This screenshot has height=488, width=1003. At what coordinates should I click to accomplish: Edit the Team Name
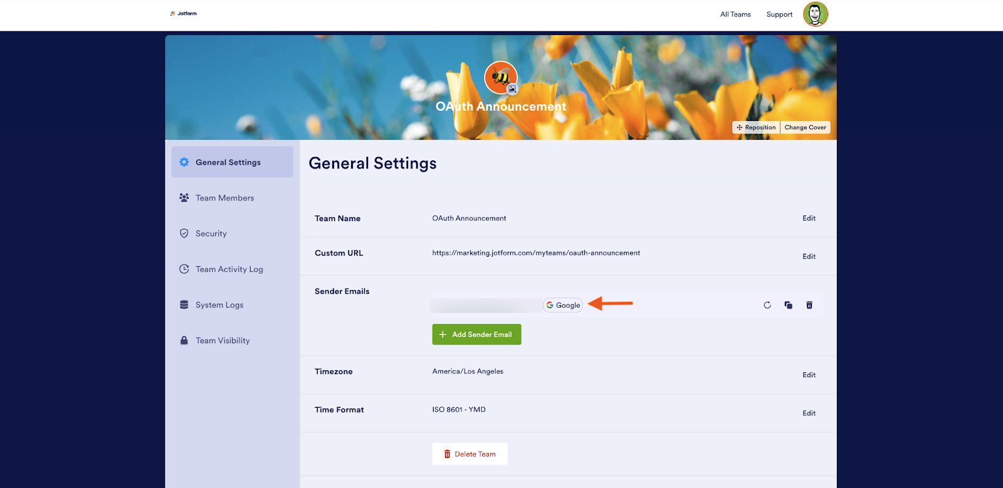coord(809,219)
